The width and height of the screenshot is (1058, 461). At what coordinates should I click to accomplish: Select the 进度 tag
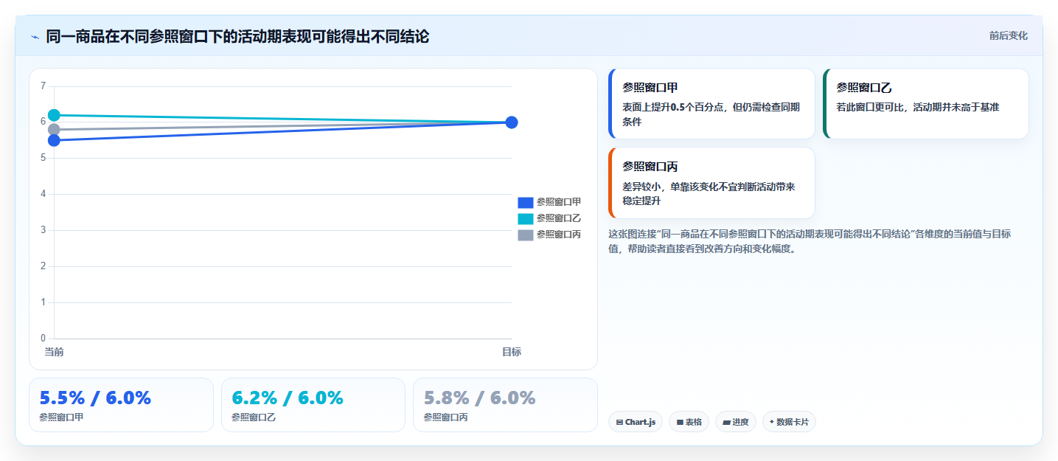[x=736, y=422]
